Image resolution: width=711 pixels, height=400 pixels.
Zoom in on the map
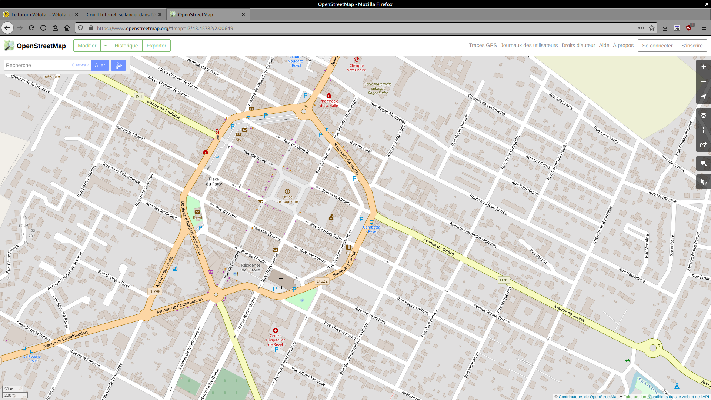click(x=704, y=67)
